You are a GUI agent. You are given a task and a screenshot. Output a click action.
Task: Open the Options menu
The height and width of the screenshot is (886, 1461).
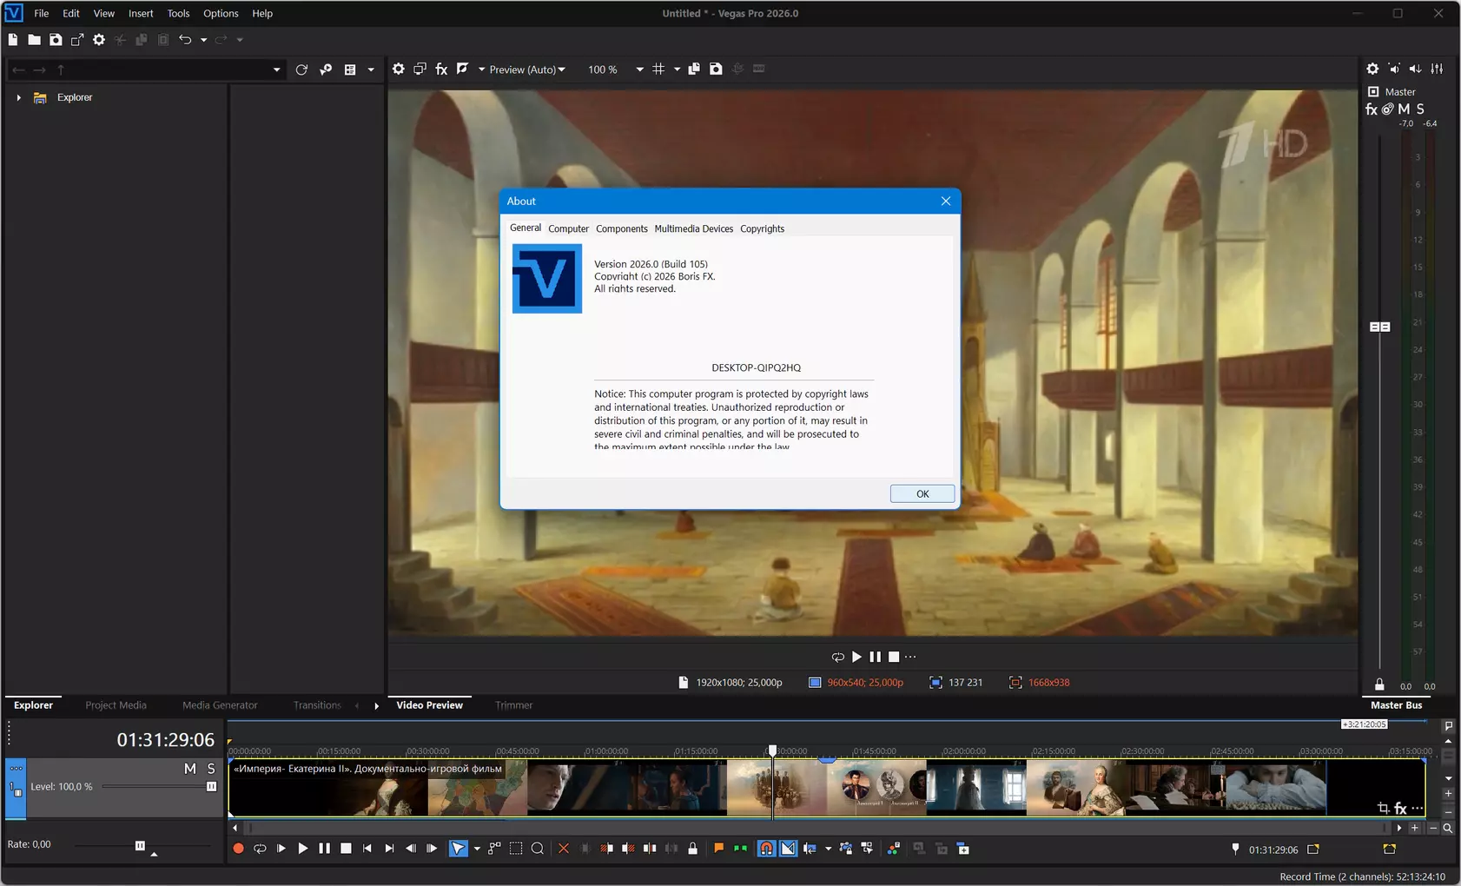(x=221, y=14)
